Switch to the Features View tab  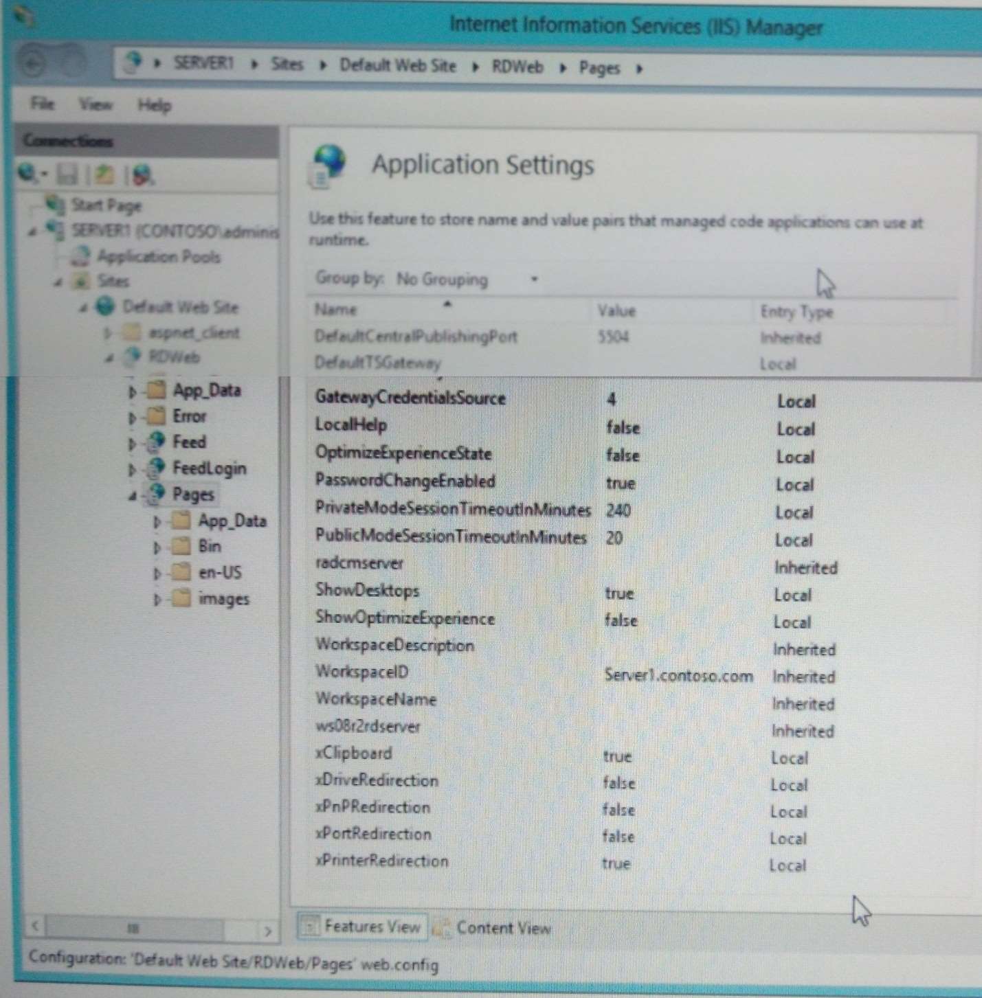coord(362,927)
